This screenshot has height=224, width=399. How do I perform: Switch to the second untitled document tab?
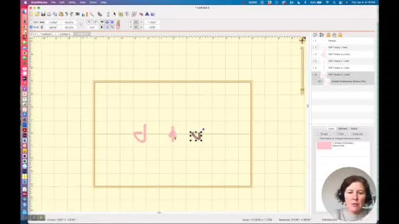point(64,34)
